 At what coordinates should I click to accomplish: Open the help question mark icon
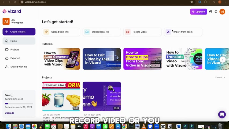click(216, 12)
